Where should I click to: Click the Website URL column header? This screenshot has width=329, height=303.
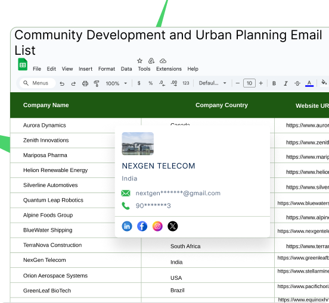click(312, 106)
